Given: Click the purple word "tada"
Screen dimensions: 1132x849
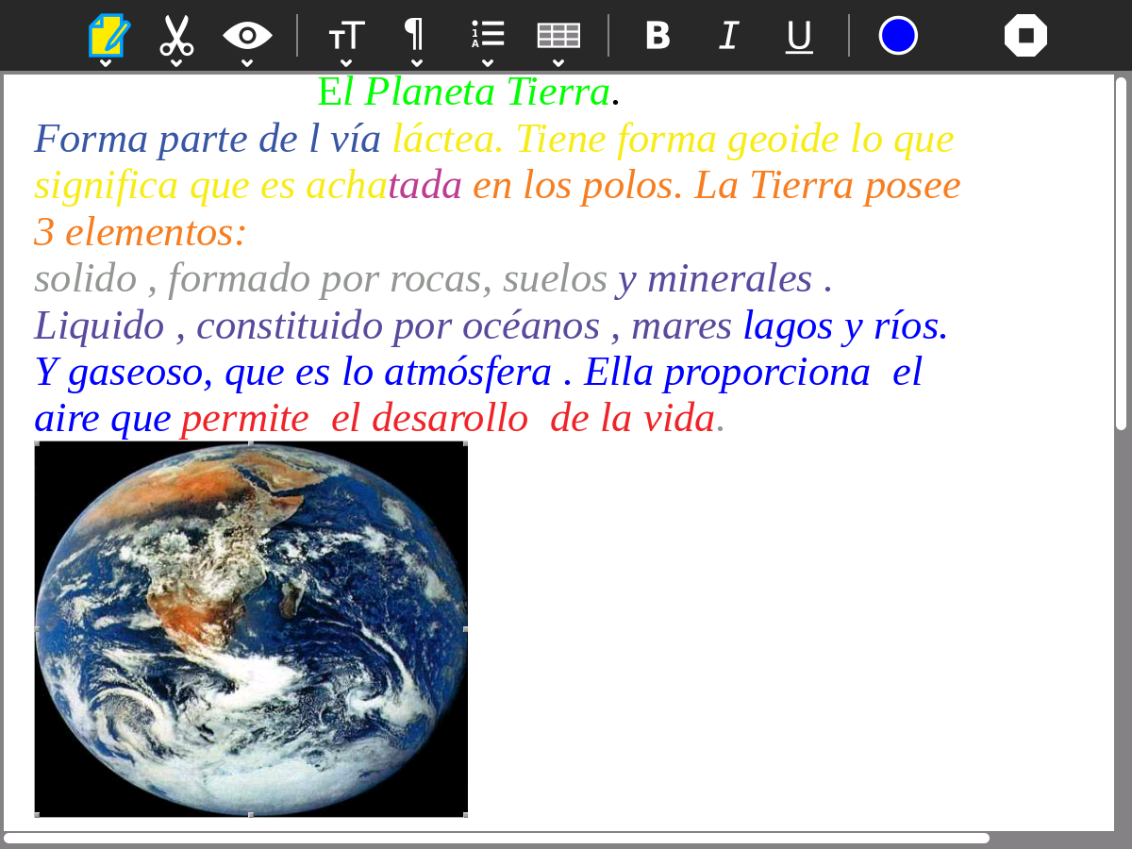Looking at the screenshot, I should coord(424,186).
